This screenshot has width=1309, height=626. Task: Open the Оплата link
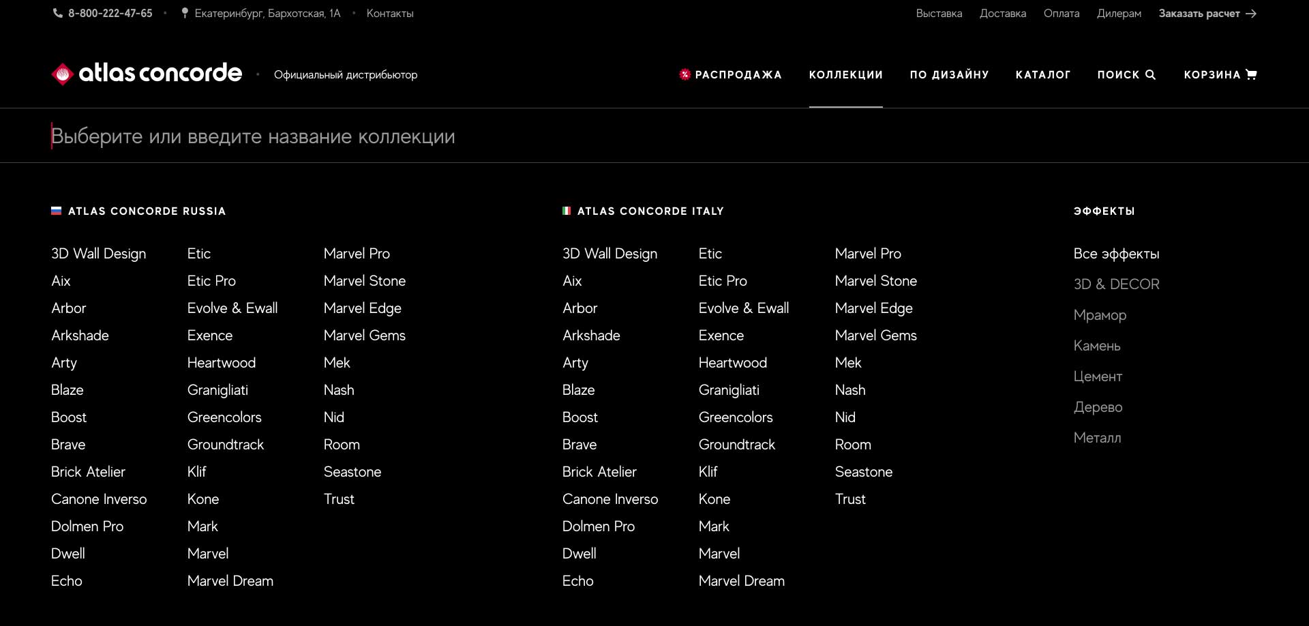coord(1062,14)
